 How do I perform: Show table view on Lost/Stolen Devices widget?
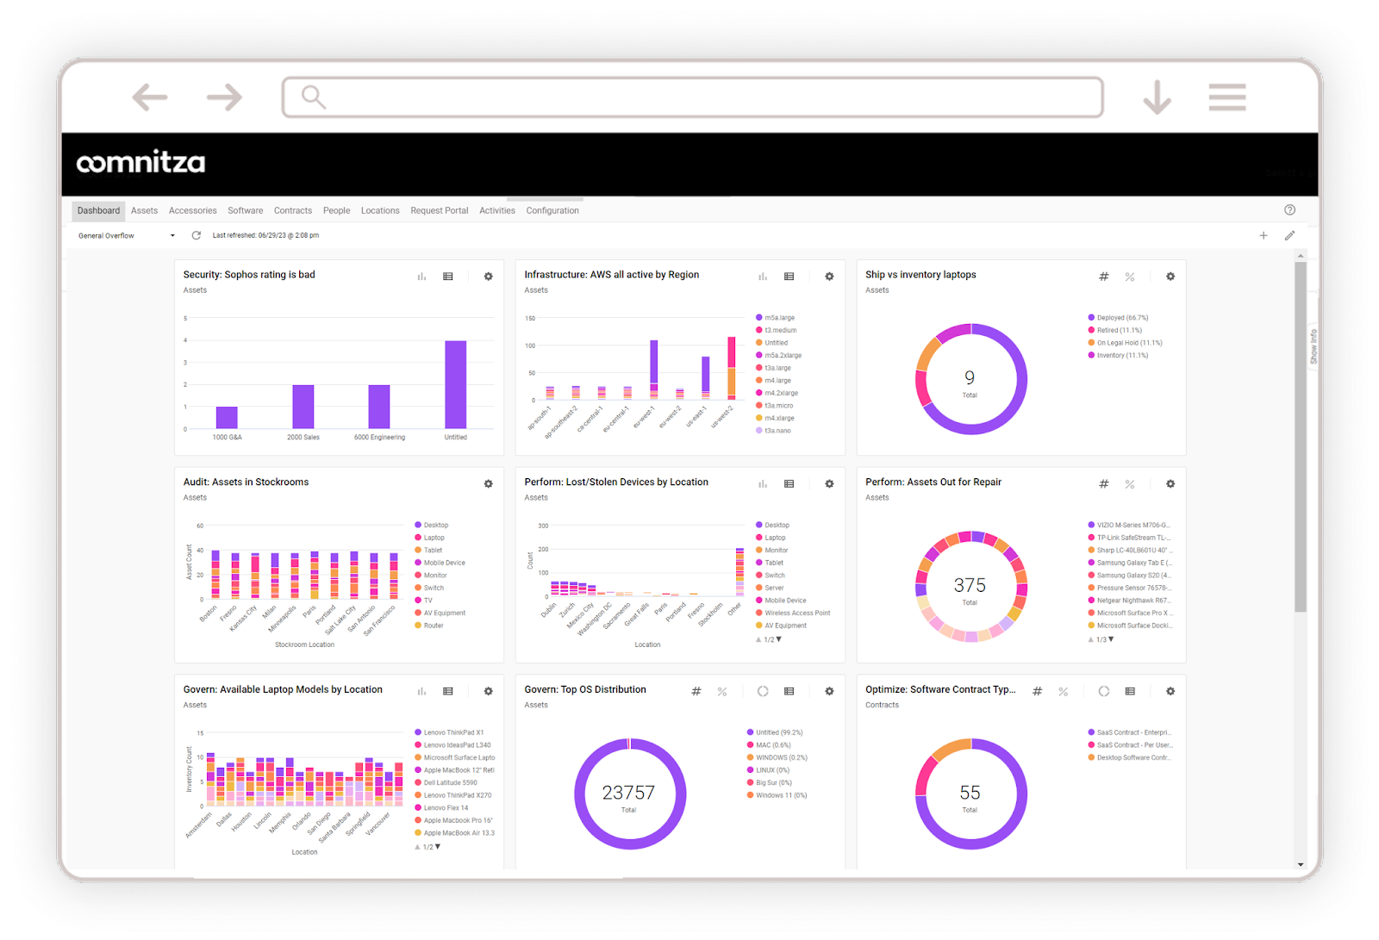(x=789, y=484)
